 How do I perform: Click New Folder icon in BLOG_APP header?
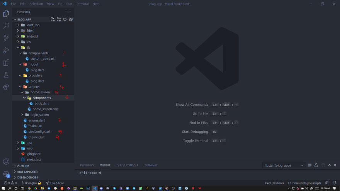click(x=59, y=19)
